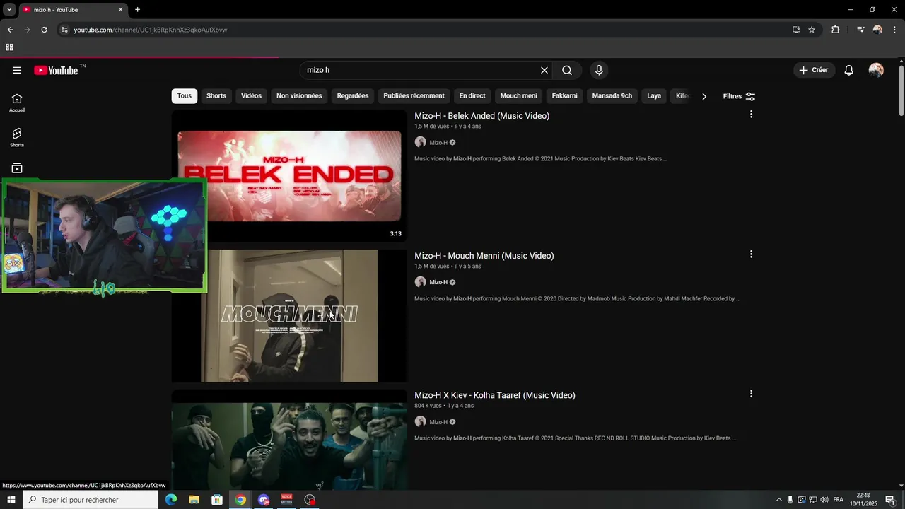This screenshot has width=905, height=509.
Task: Click Mizo-H channel avatar under Kolha Taaref
Action: 420,422
